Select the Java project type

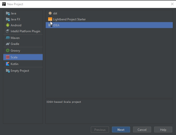pos(23,13)
